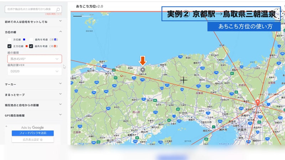Click the back arrow above the Google ad
Screen dimensions: 285x160
click(6, 126)
